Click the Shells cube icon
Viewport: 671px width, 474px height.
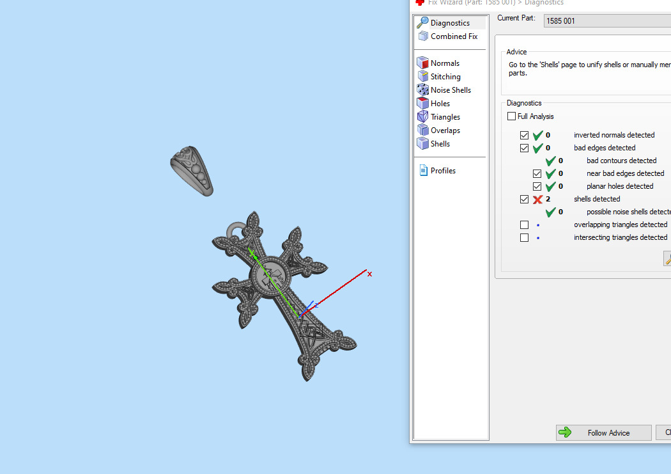(422, 143)
